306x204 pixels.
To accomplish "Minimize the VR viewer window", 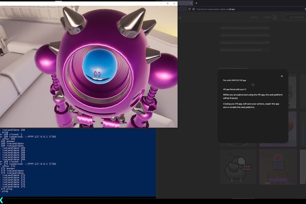I will point(161,3).
